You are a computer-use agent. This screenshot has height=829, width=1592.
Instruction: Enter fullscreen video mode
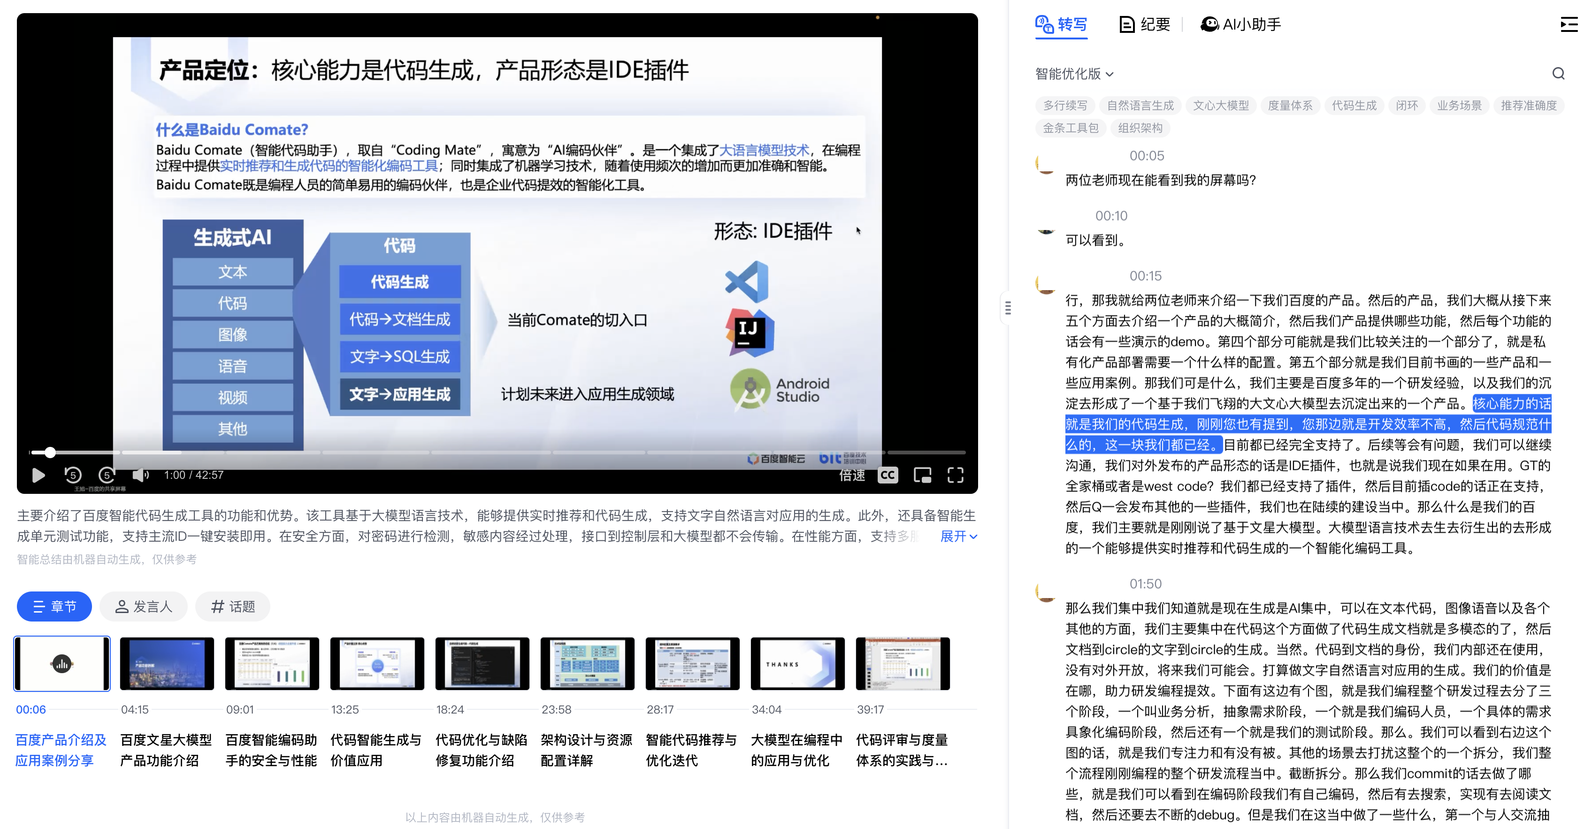click(956, 475)
